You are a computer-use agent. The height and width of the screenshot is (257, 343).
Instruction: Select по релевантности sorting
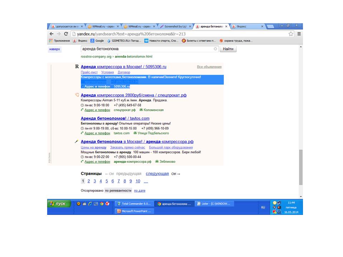point(118,191)
